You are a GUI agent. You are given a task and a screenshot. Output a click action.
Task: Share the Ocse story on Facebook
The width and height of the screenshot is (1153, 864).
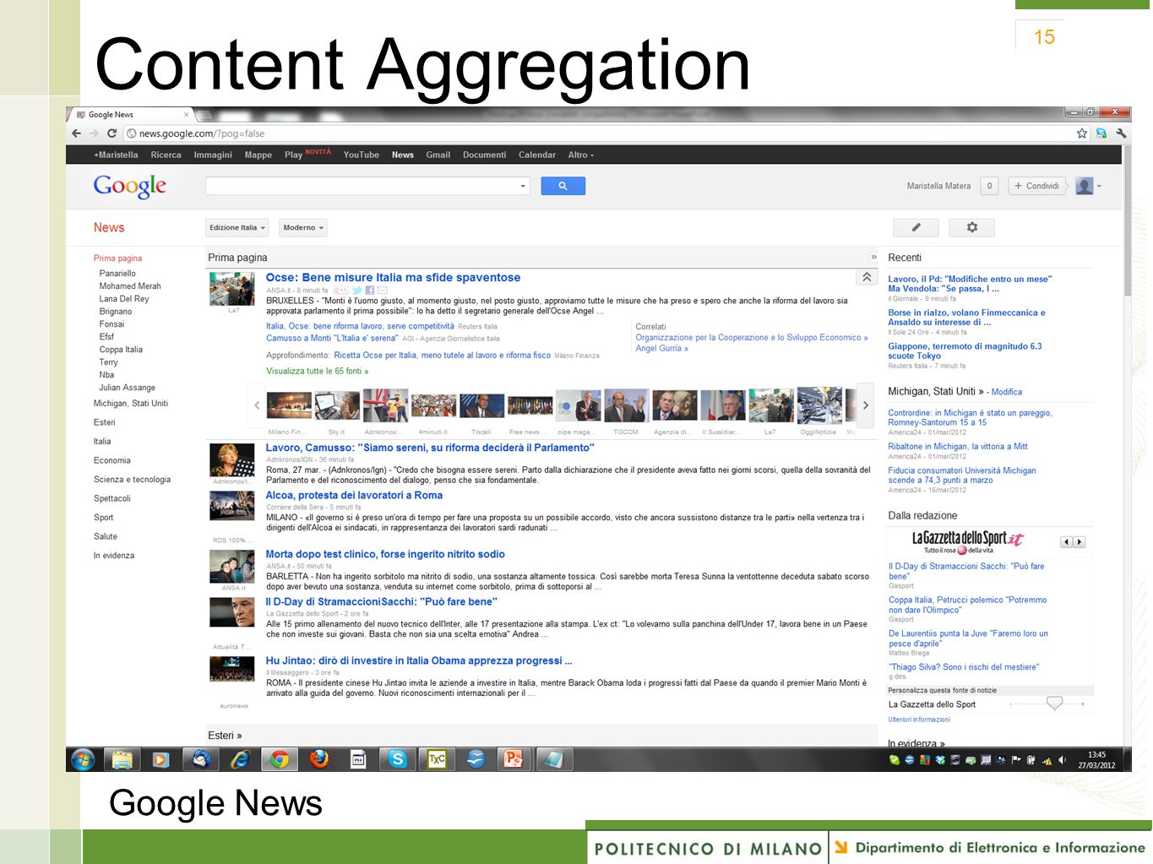point(370,291)
